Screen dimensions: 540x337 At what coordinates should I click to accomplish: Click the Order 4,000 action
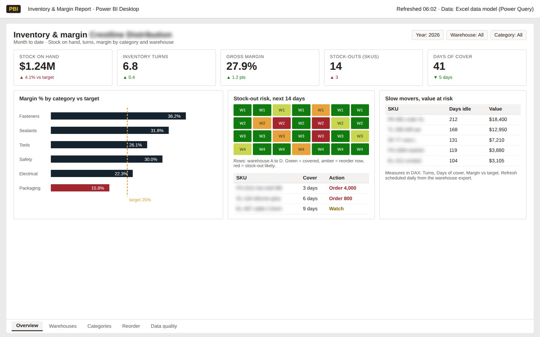click(x=343, y=188)
